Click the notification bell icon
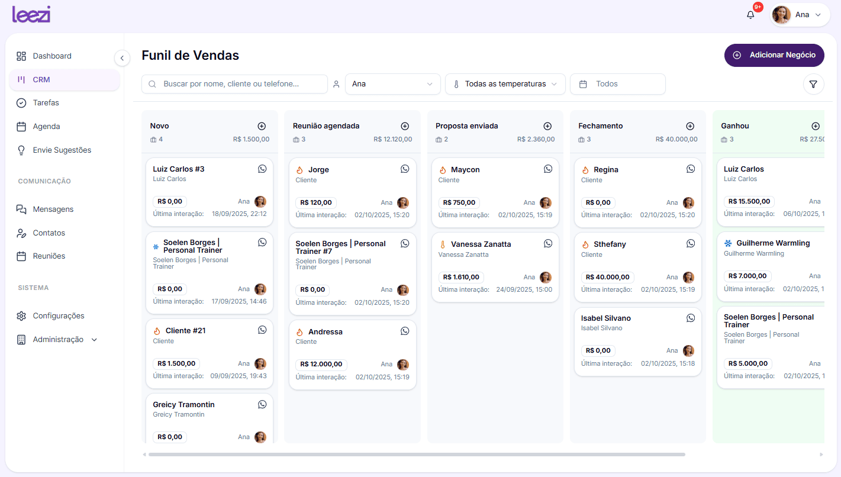Screen dimensions: 841x477 [750, 15]
